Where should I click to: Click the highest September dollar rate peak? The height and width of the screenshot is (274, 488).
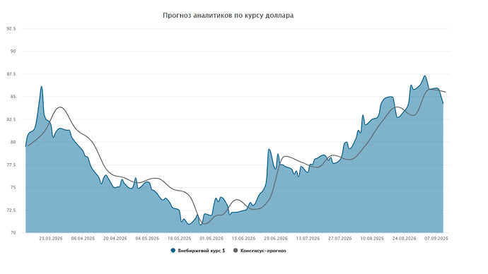(424, 76)
